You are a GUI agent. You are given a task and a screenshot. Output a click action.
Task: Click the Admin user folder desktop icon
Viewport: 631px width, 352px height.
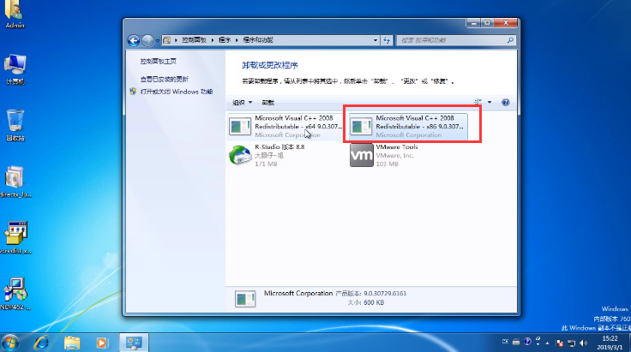[x=15, y=14]
